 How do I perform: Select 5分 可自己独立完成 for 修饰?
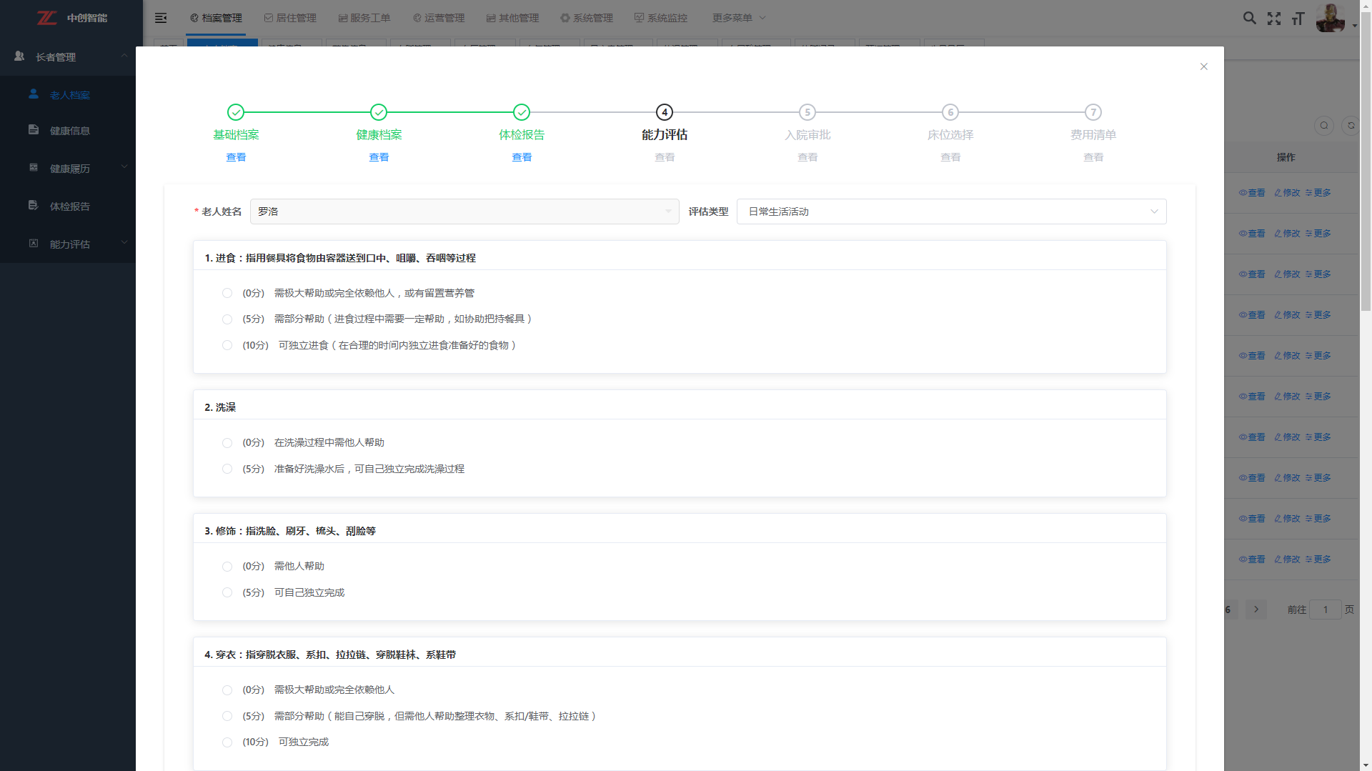(227, 592)
